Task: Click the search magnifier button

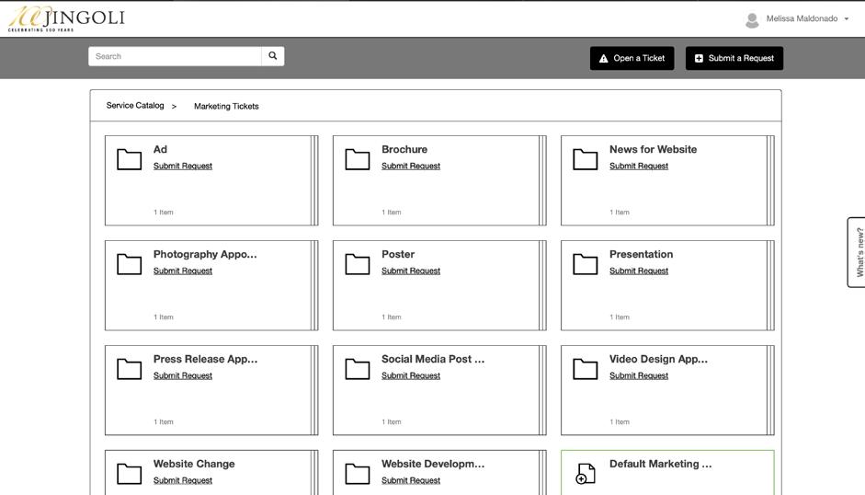Action: 272,56
